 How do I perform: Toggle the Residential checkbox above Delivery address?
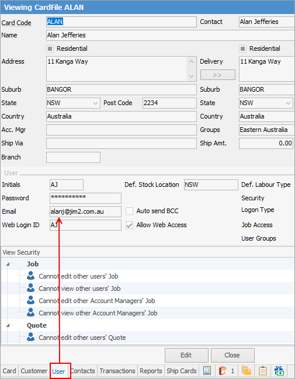[x=242, y=48]
